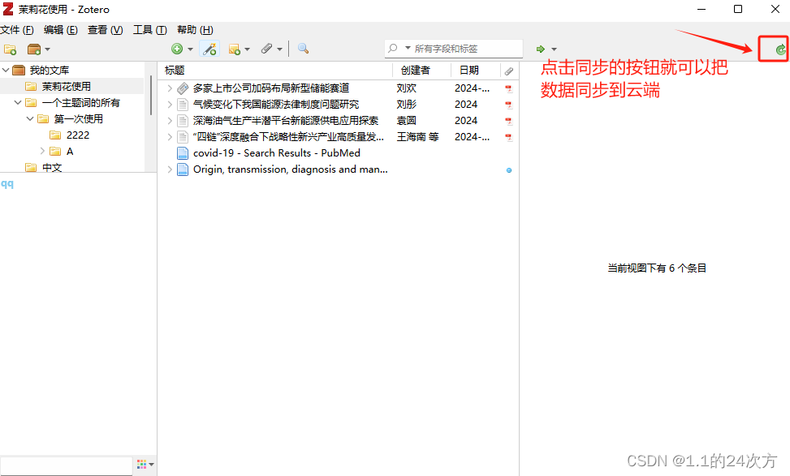This screenshot has height=476, width=790.
Task: Click PDF icon on 深海油气 row
Action: click(x=509, y=121)
